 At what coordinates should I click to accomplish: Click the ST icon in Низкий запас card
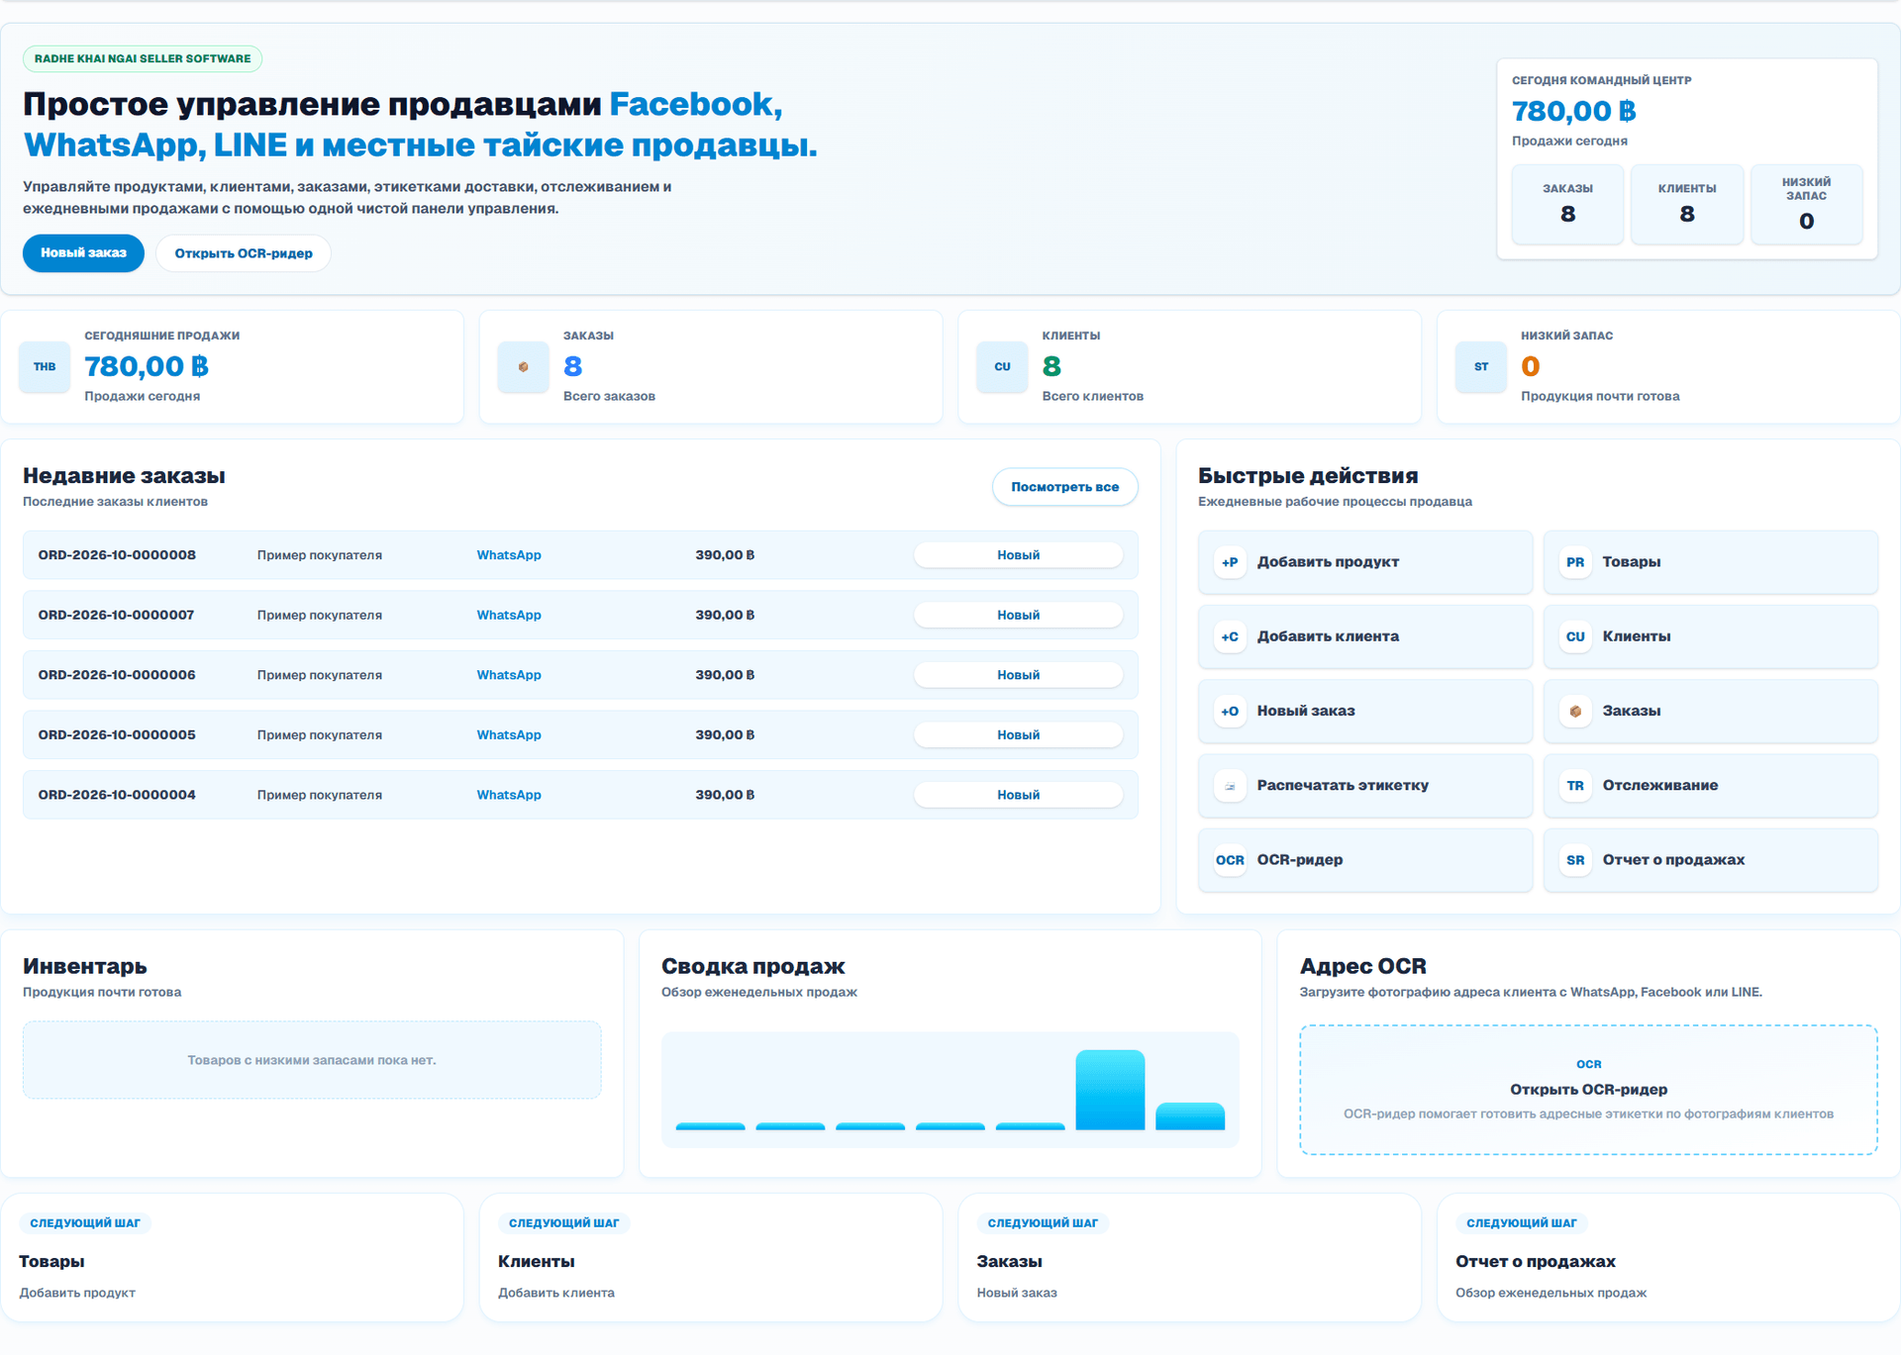[x=1481, y=367]
